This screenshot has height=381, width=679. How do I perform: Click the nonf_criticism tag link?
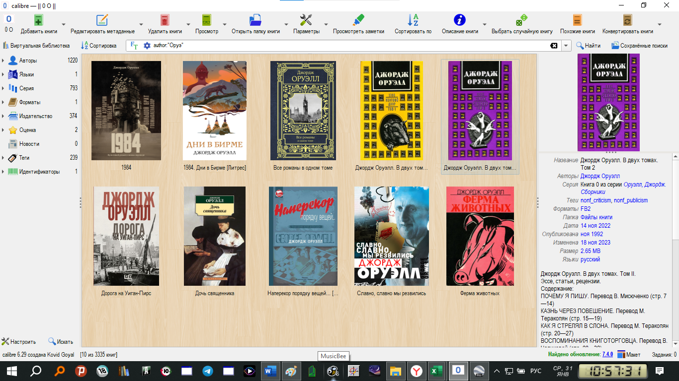(595, 200)
